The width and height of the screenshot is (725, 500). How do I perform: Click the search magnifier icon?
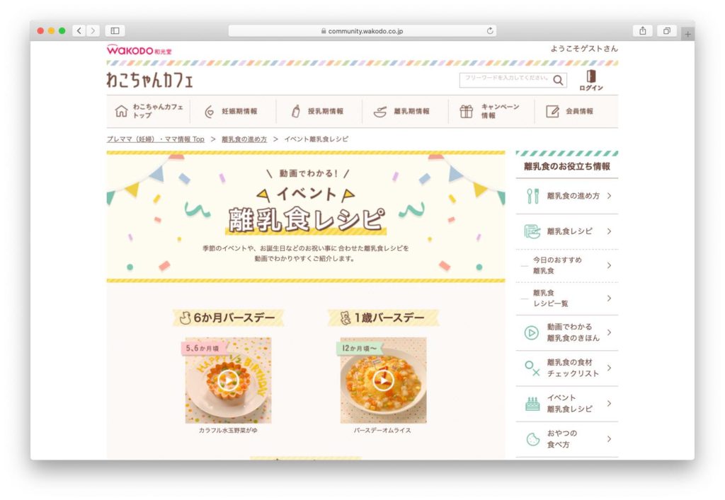tap(558, 81)
